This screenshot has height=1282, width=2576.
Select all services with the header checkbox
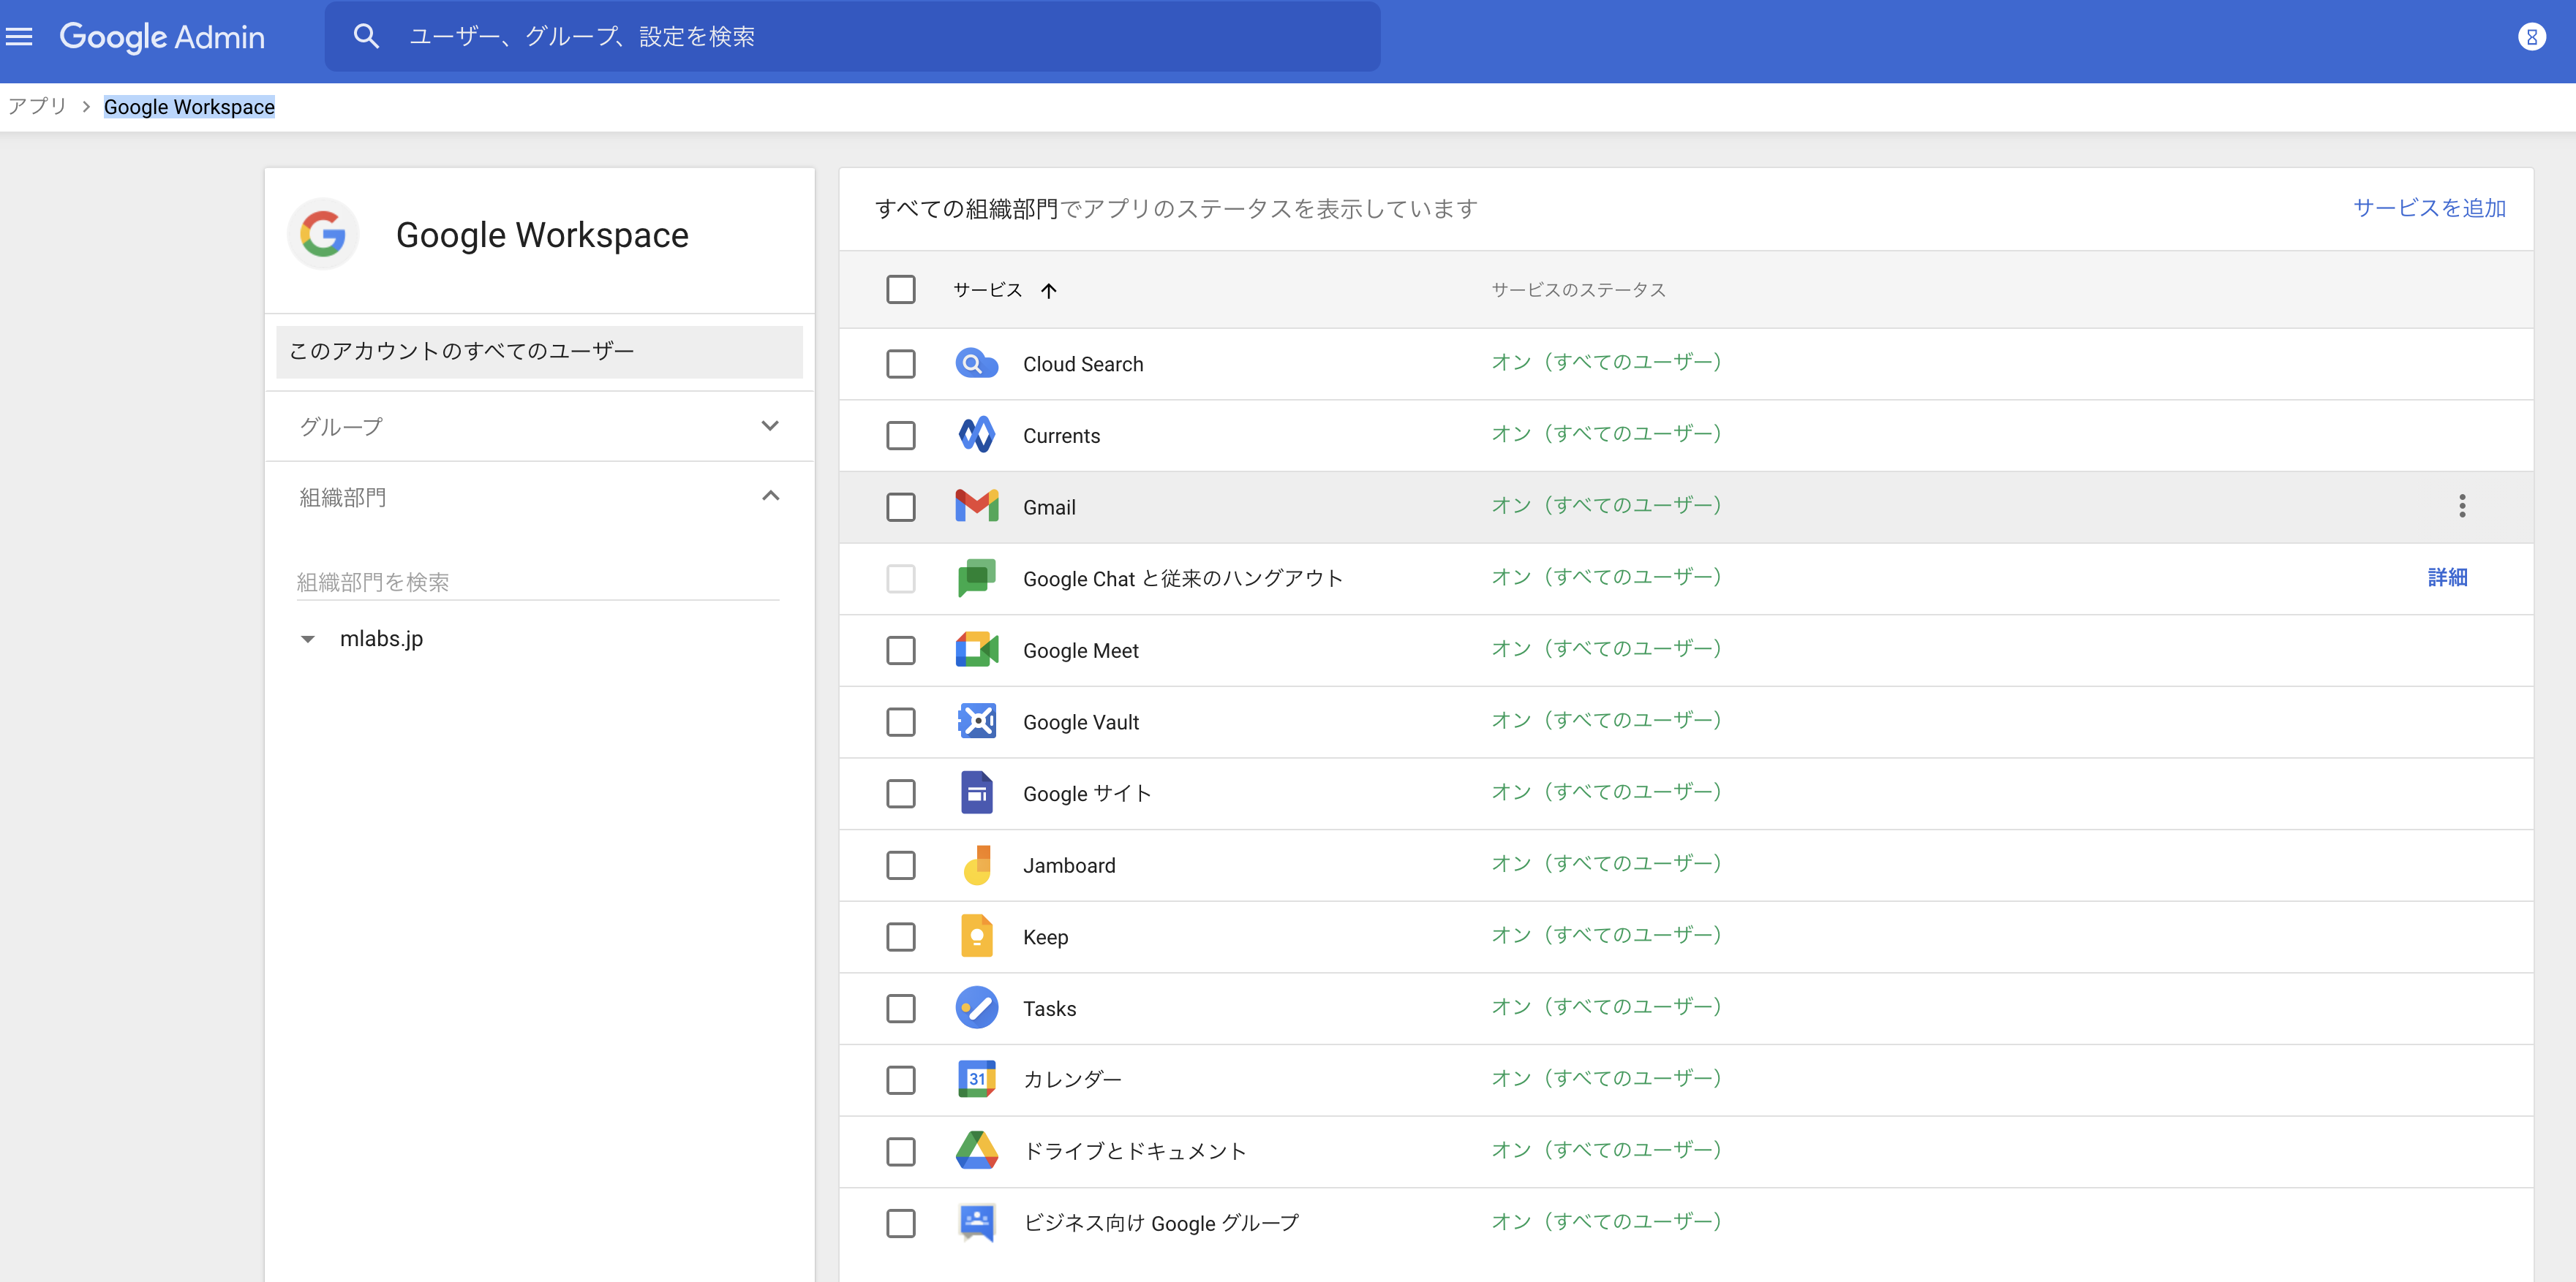coord(901,289)
